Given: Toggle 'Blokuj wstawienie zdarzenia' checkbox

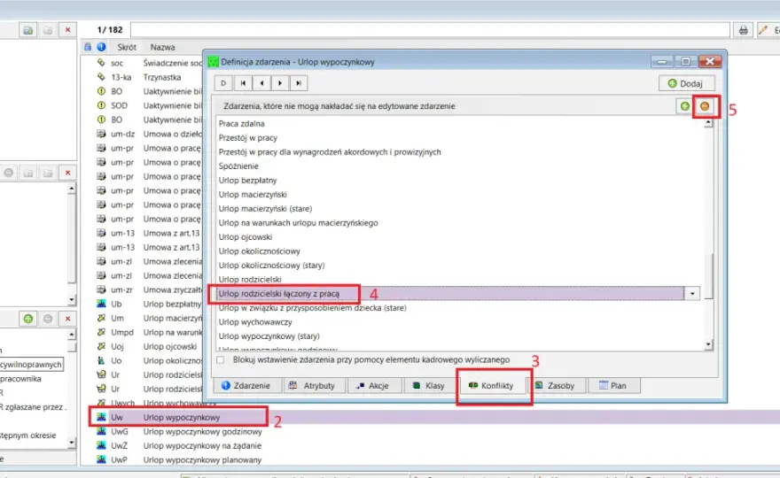Looking at the screenshot, I should (x=221, y=359).
